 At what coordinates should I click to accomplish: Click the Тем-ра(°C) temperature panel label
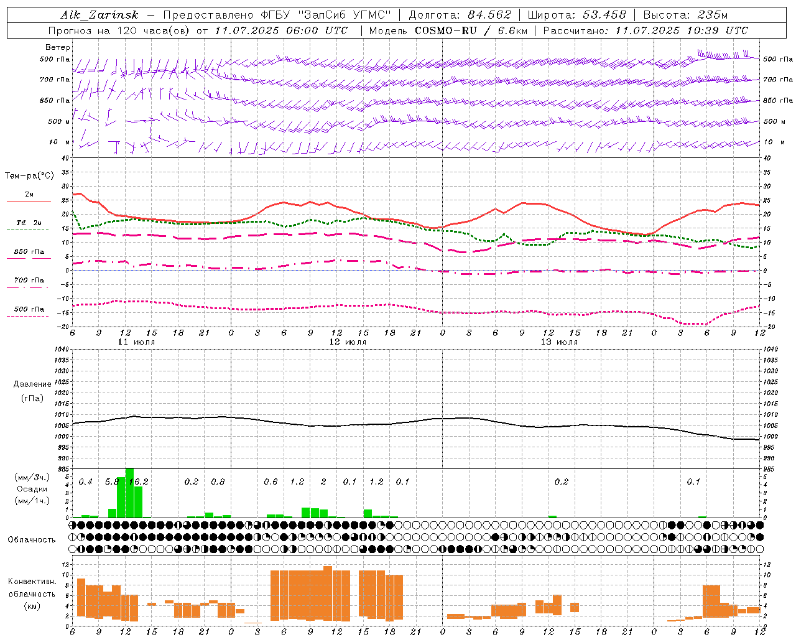pyautogui.click(x=29, y=176)
